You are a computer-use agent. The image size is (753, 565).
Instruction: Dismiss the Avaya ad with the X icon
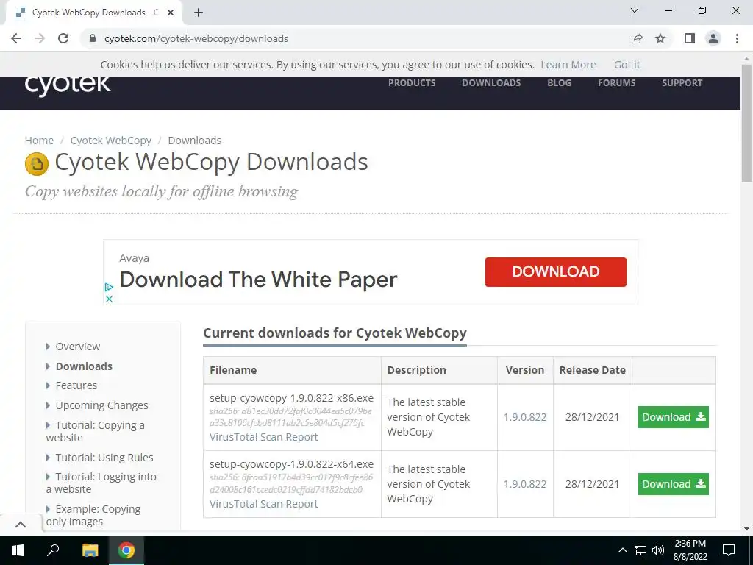point(109,299)
